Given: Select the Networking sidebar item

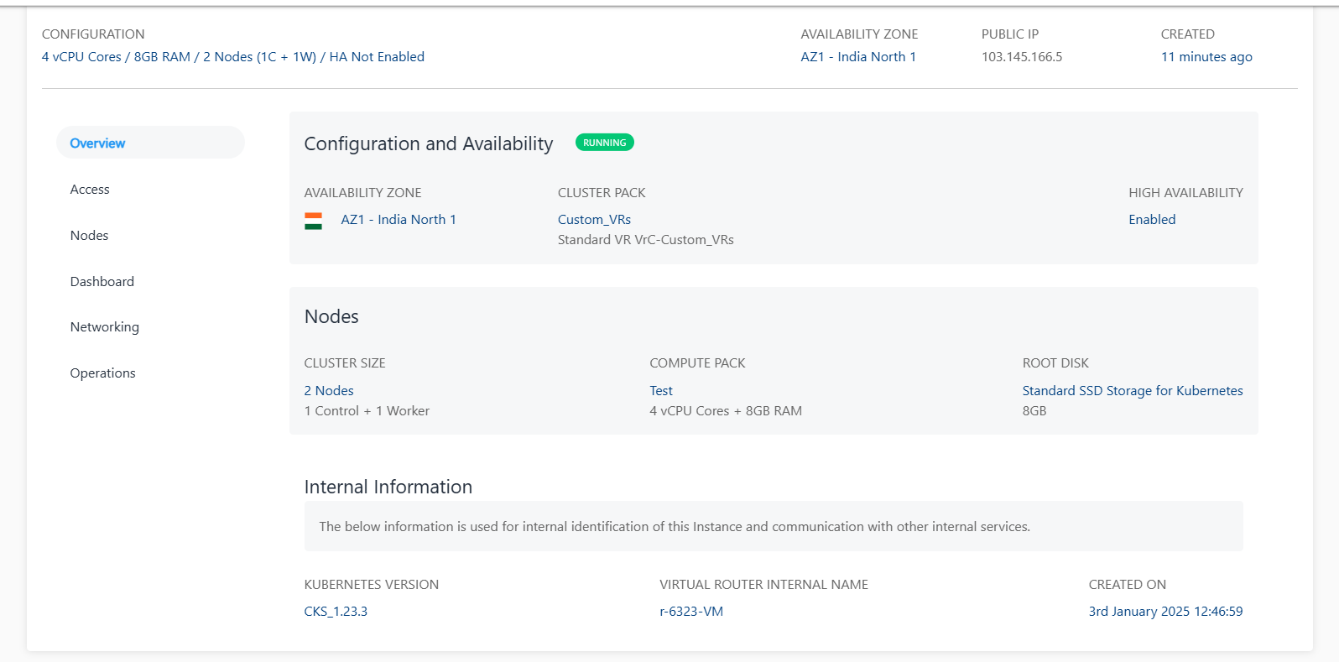Looking at the screenshot, I should pyautogui.click(x=104, y=327).
